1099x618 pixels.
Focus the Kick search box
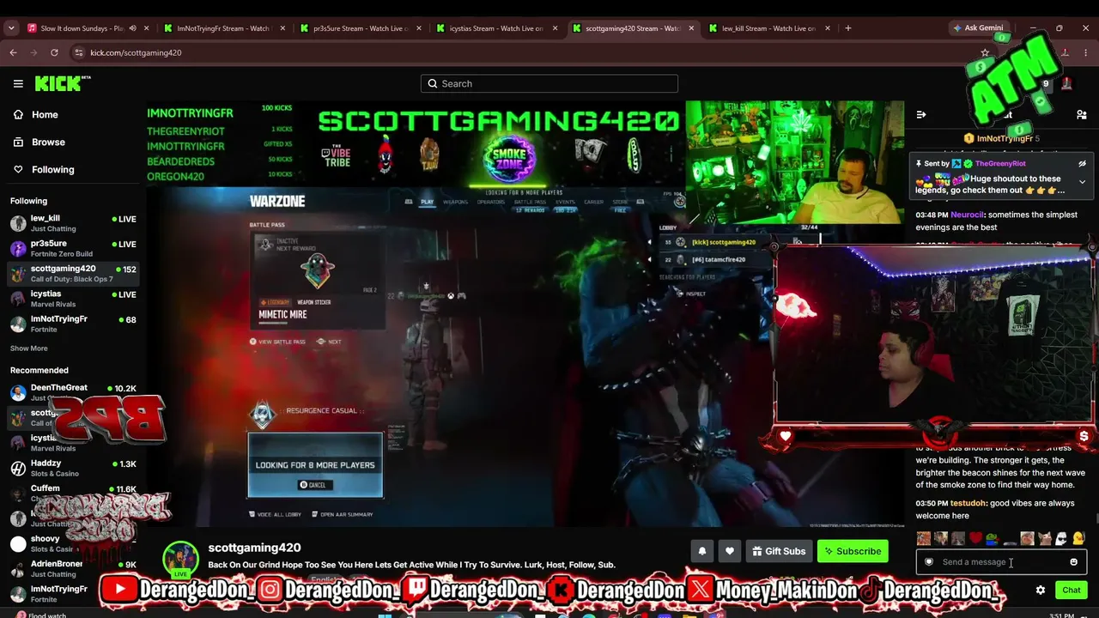[x=549, y=83]
